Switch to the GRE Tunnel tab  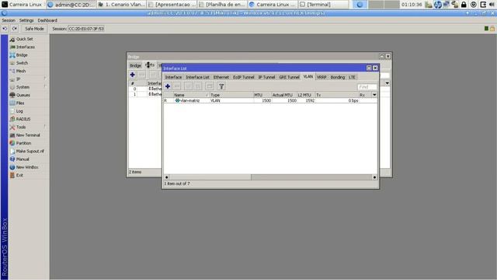289,77
